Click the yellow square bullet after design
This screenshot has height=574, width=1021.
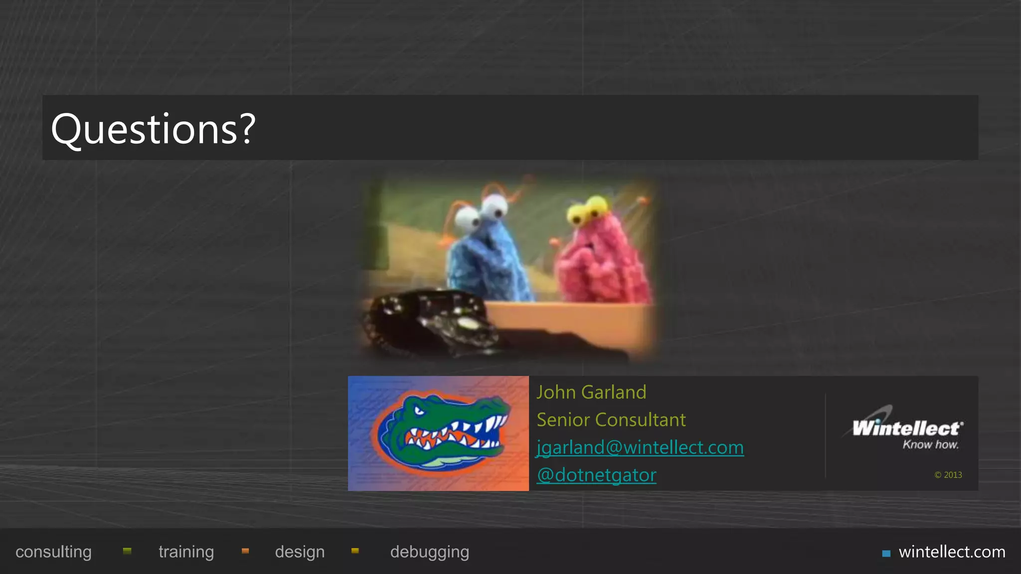tap(355, 551)
